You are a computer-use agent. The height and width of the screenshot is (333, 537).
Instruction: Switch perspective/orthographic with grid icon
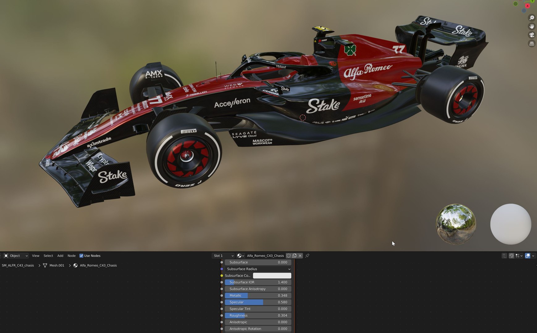[x=531, y=44]
